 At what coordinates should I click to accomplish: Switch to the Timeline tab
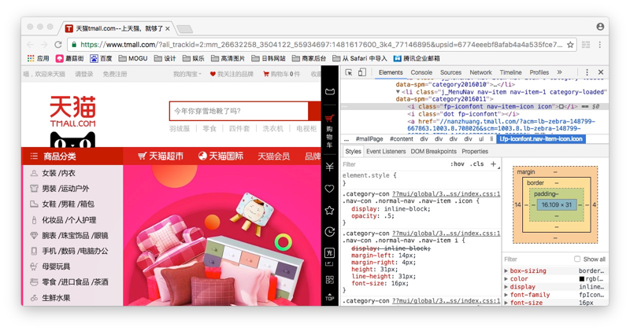pos(510,72)
